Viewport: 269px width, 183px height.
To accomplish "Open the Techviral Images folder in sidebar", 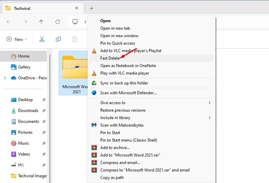I will [29, 176].
